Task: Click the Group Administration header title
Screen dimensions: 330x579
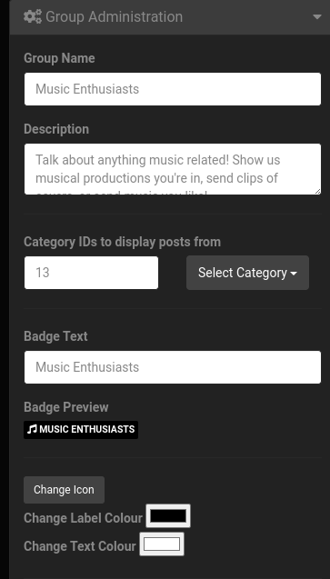Action: [x=114, y=17]
